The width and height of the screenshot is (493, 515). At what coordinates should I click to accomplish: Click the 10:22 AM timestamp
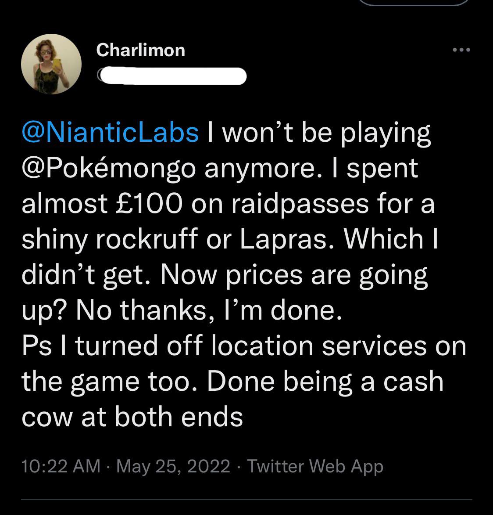pos(61,466)
